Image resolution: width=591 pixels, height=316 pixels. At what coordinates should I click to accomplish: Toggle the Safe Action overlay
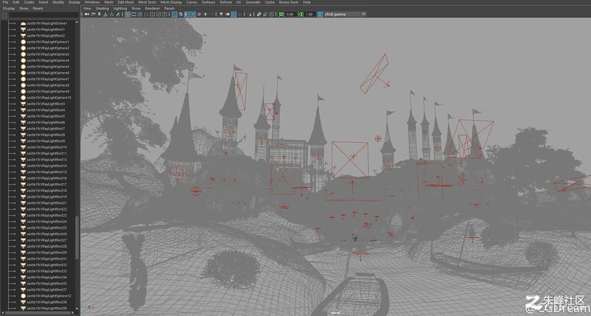pyautogui.click(x=158, y=14)
